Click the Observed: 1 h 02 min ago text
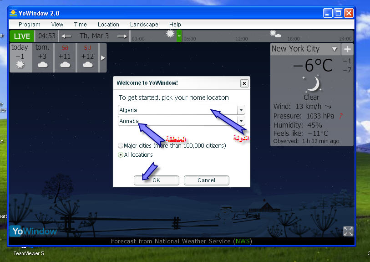Viewport: 370px width, 262px height. (x=306, y=141)
